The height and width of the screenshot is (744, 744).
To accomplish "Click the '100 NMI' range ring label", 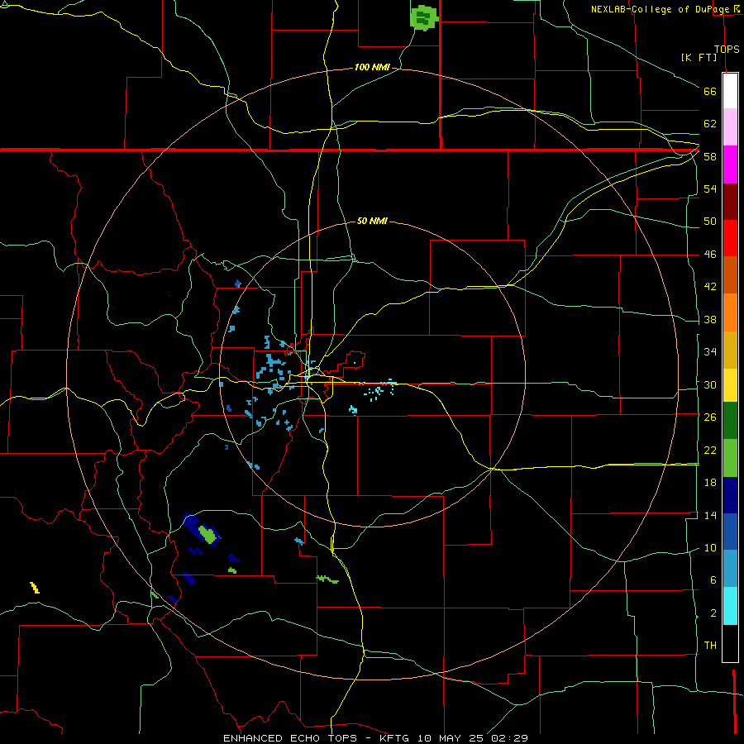I will click(372, 68).
